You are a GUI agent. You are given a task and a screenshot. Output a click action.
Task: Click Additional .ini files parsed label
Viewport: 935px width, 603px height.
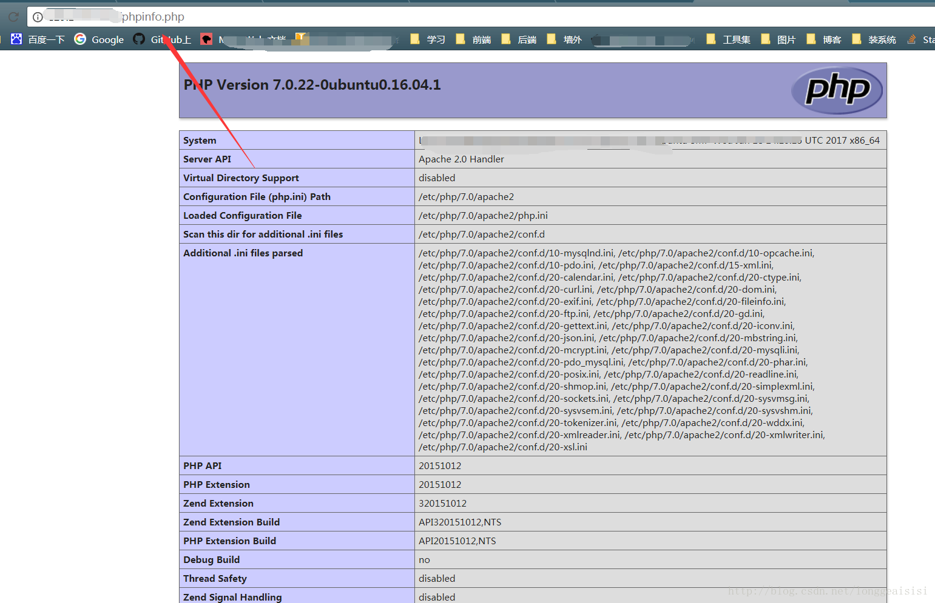click(243, 253)
